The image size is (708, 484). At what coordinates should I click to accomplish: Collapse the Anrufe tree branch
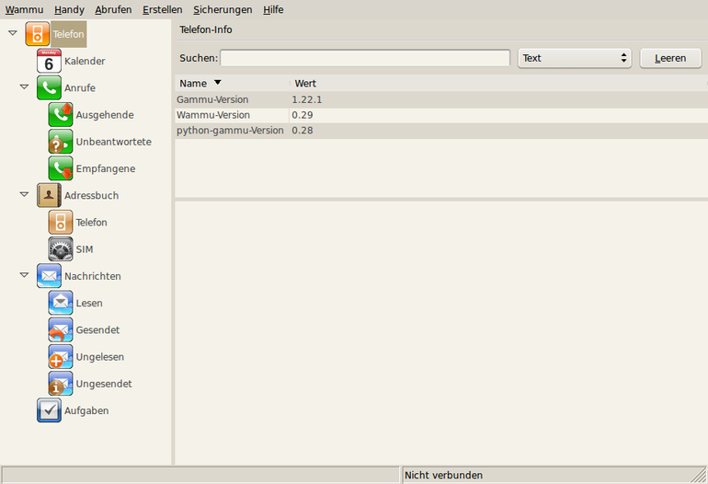click(25, 86)
